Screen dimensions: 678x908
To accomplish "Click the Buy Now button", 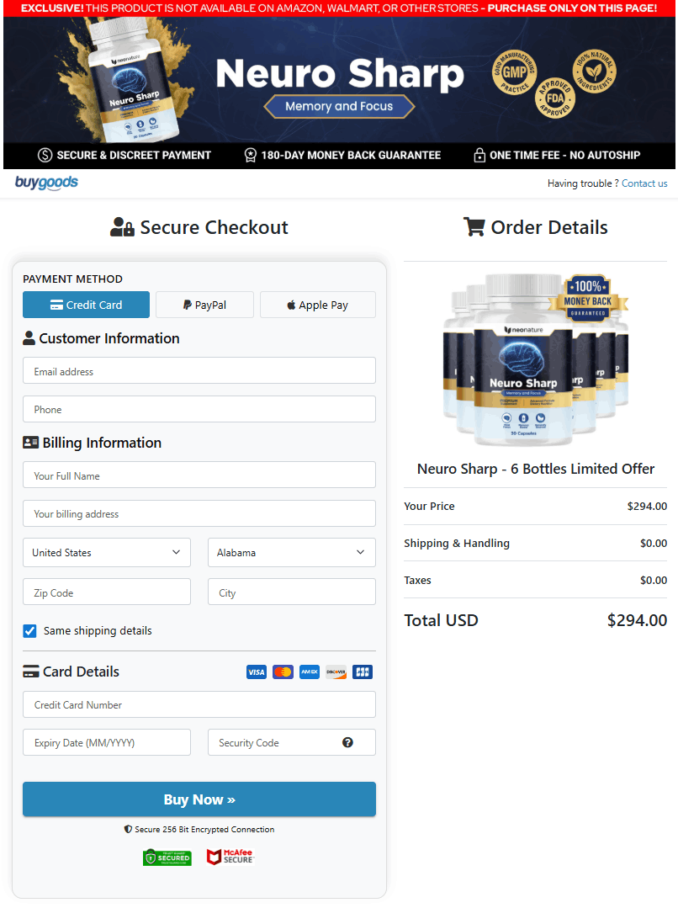I will [199, 799].
